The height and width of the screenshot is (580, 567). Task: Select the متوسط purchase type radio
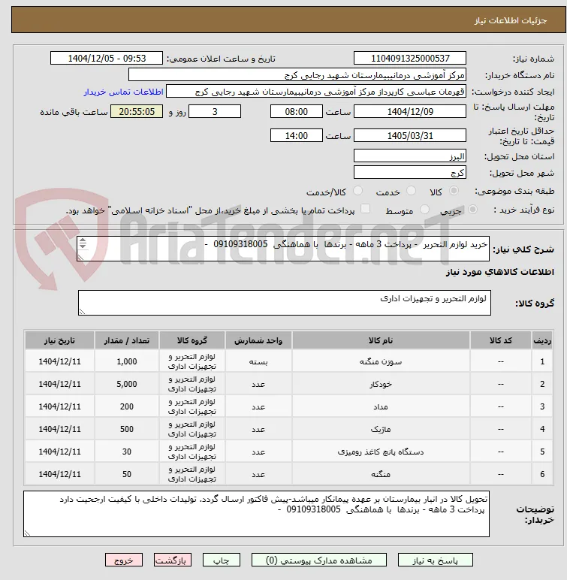tap(424, 210)
